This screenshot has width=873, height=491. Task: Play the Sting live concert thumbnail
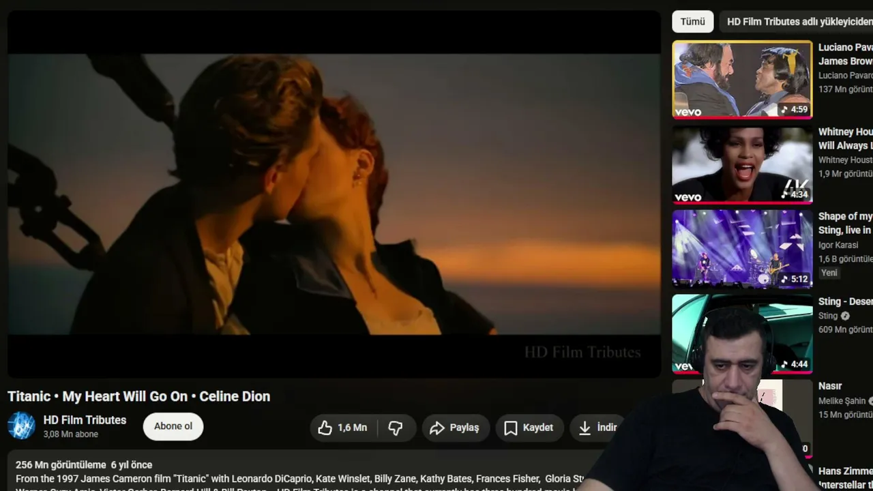click(x=742, y=249)
